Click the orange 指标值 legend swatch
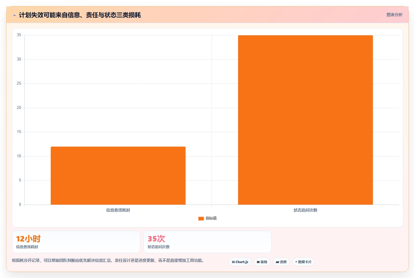The image size is (415, 278). 201,218
